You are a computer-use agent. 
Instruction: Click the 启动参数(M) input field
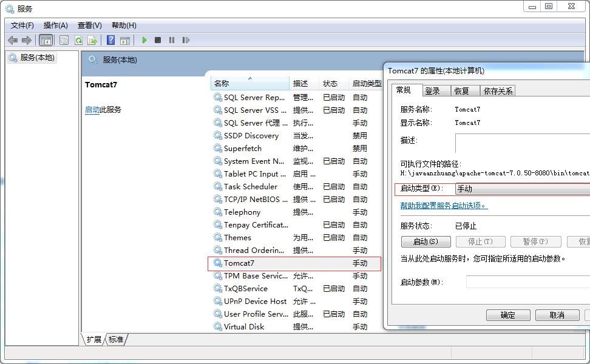pyautogui.click(x=528, y=282)
